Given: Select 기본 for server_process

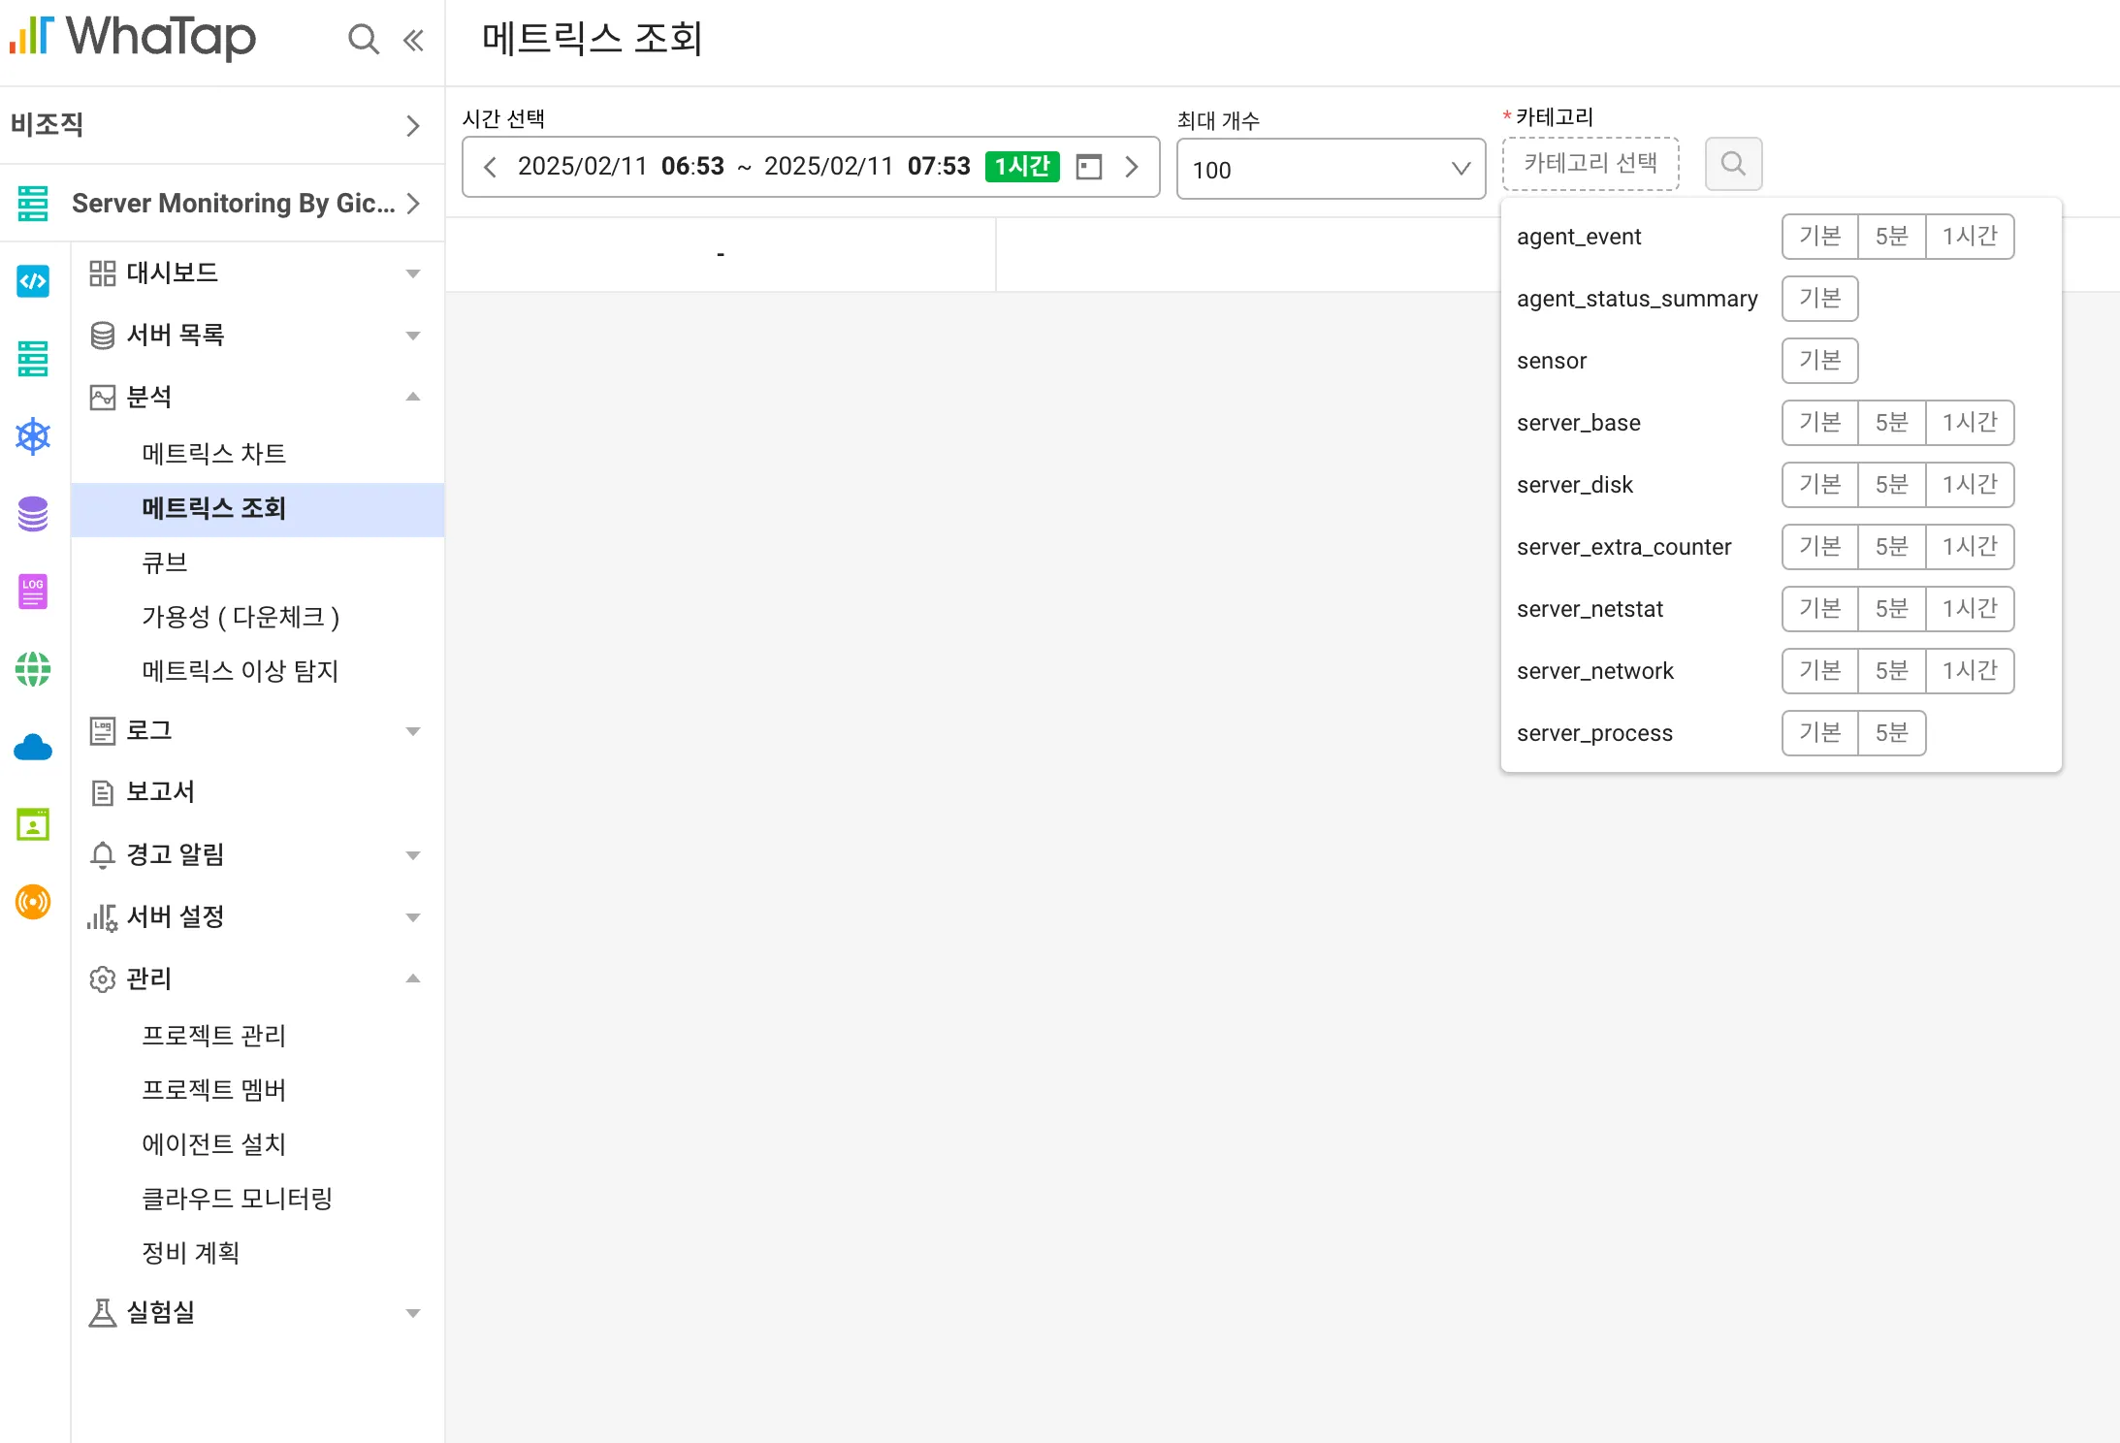Looking at the screenshot, I should pyautogui.click(x=1820, y=733).
